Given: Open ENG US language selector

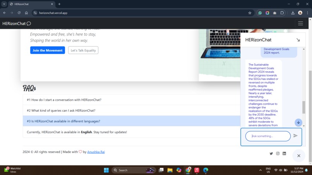Looking at the screenshot, I should tap(268, 170).
